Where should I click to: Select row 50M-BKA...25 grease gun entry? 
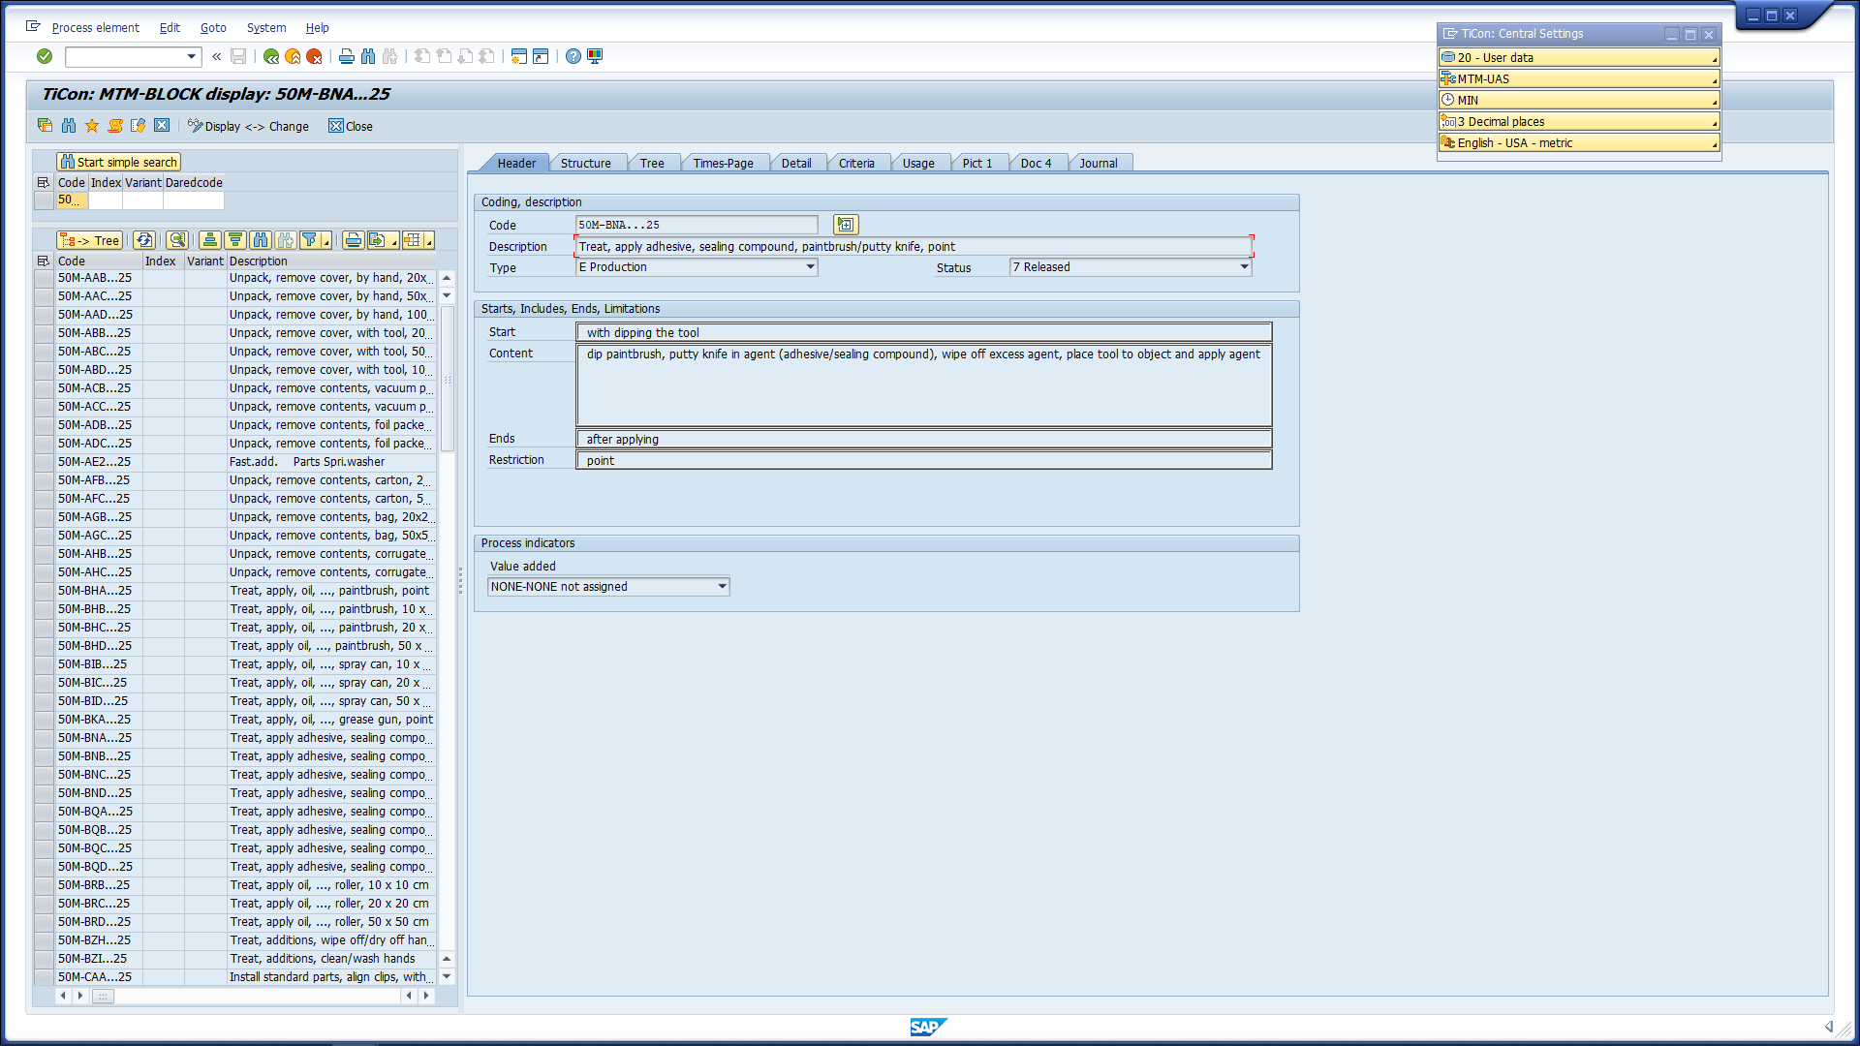(x=237, y=720)
